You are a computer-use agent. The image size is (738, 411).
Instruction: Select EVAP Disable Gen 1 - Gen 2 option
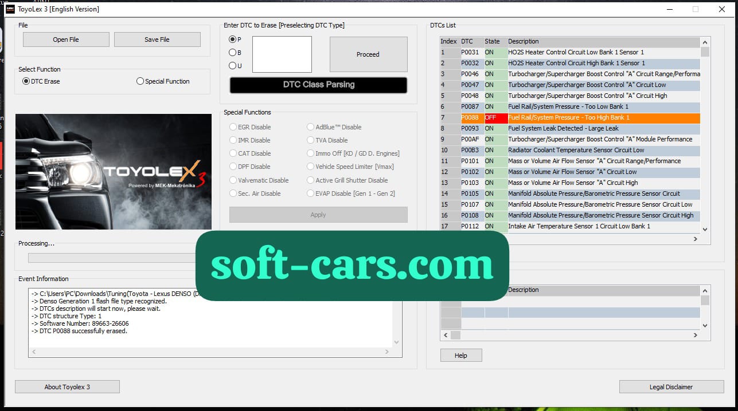pyautogui.click(x=351, y=193)
